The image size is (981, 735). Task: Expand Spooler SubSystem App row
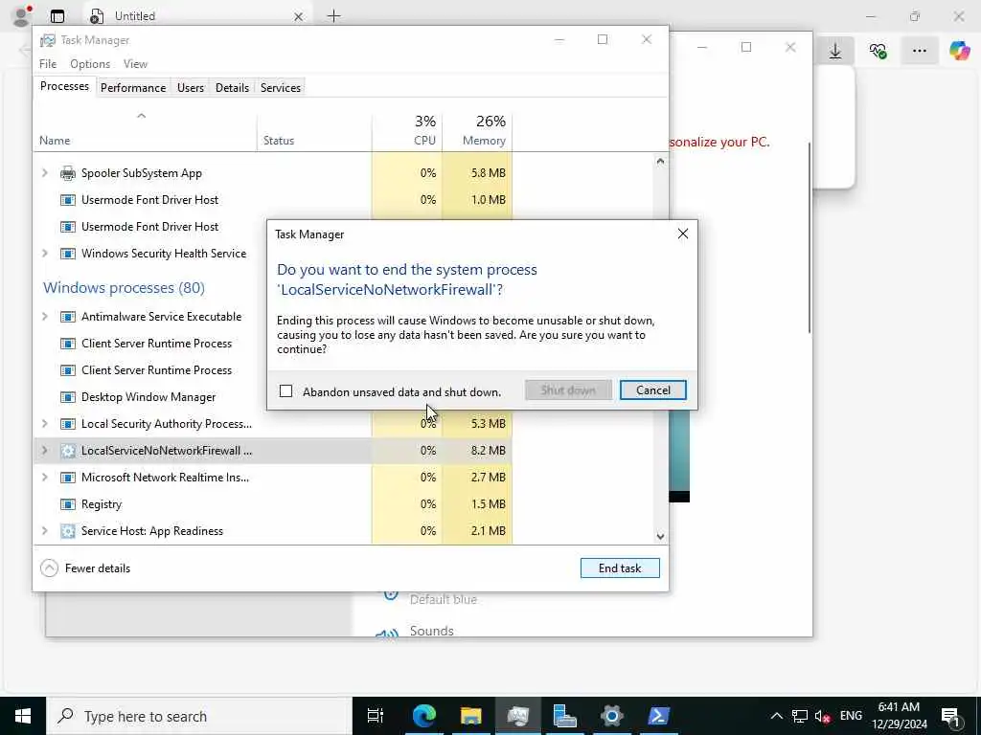[x=44, y=172]
